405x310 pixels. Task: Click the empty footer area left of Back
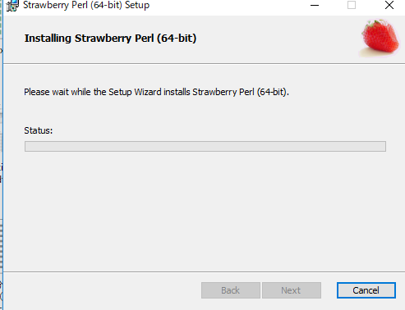click(x=101, y=290)
